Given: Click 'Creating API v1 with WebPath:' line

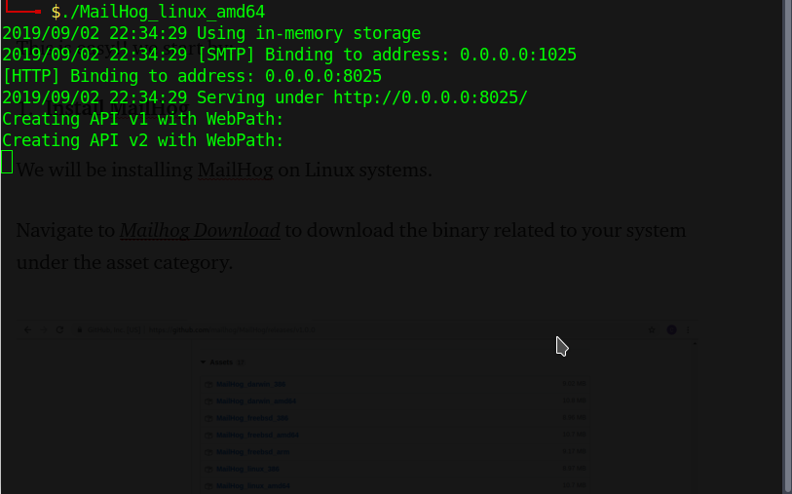Looking at the screenshot, I should [x=143, y=119].
